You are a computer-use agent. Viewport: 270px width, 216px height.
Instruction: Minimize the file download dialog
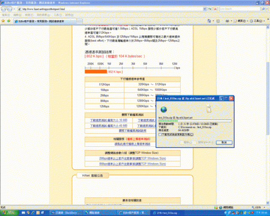221,98
